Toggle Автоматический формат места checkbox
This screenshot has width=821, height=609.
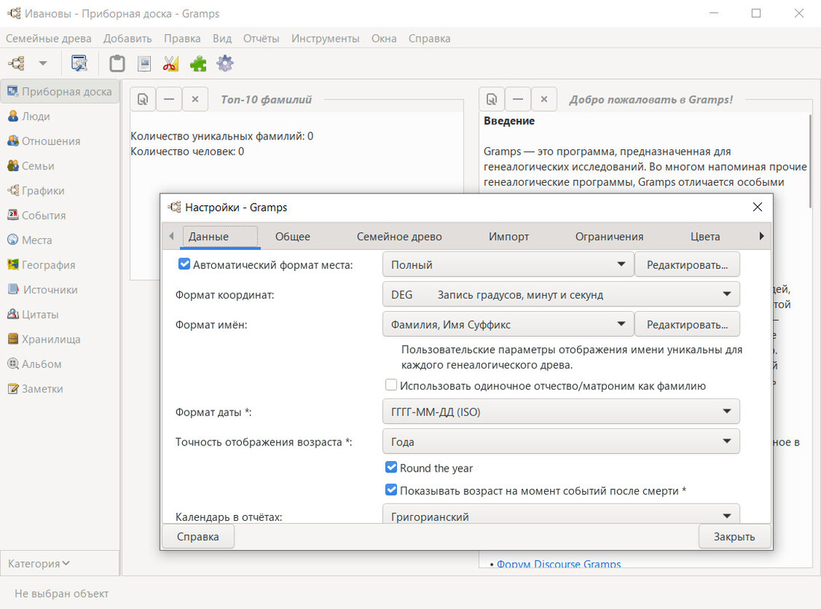coord(184,264)
